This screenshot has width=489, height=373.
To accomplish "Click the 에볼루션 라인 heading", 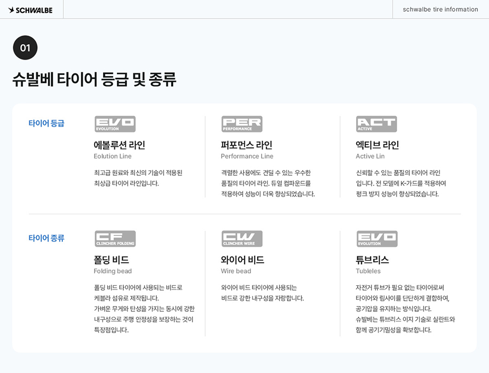I will [x=119, y=145].
